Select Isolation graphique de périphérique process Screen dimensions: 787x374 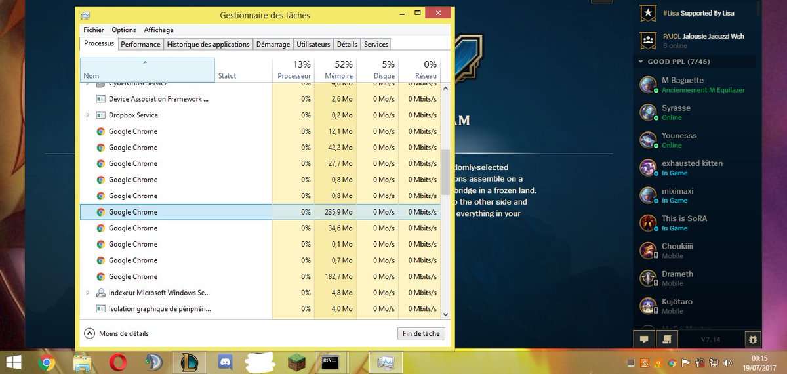click(260, 308)
